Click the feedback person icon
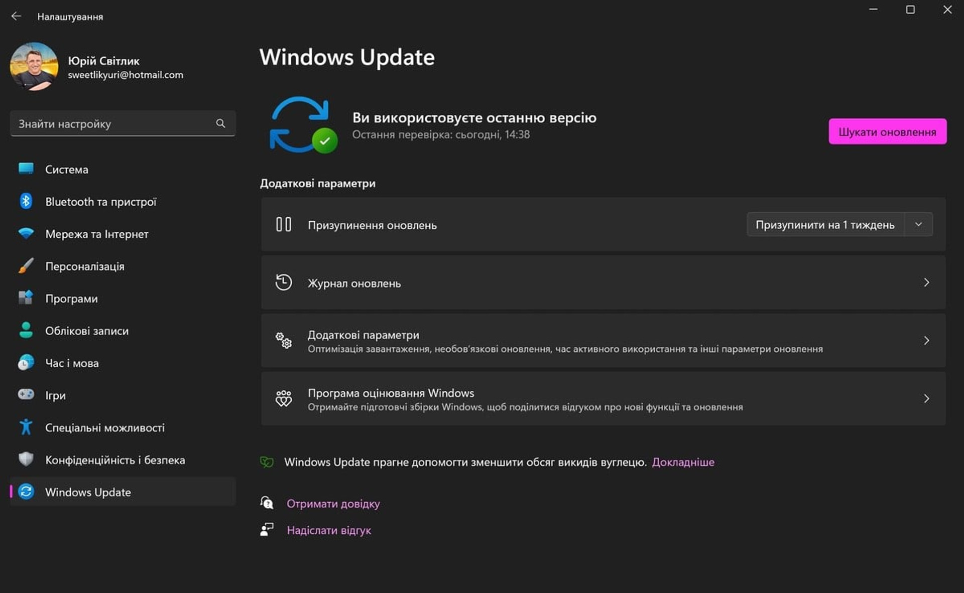 (x=267, y=529)
